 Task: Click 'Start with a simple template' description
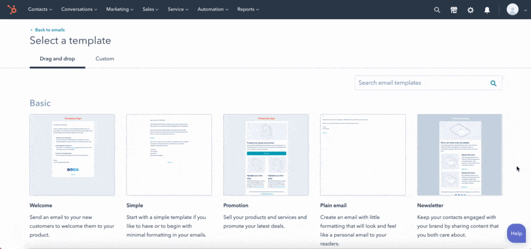(x=166, y=226)
